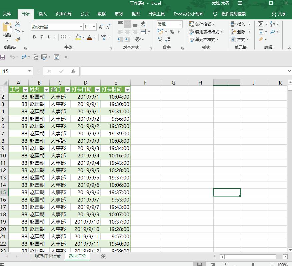Open the 部门 column filter dropdown
The height and width of the screenshot is (266, 292).
click(x=67, y=90)
